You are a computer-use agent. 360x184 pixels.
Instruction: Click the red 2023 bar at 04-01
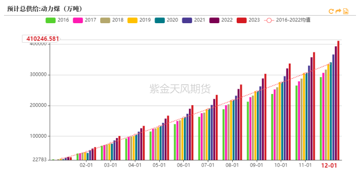143,143
